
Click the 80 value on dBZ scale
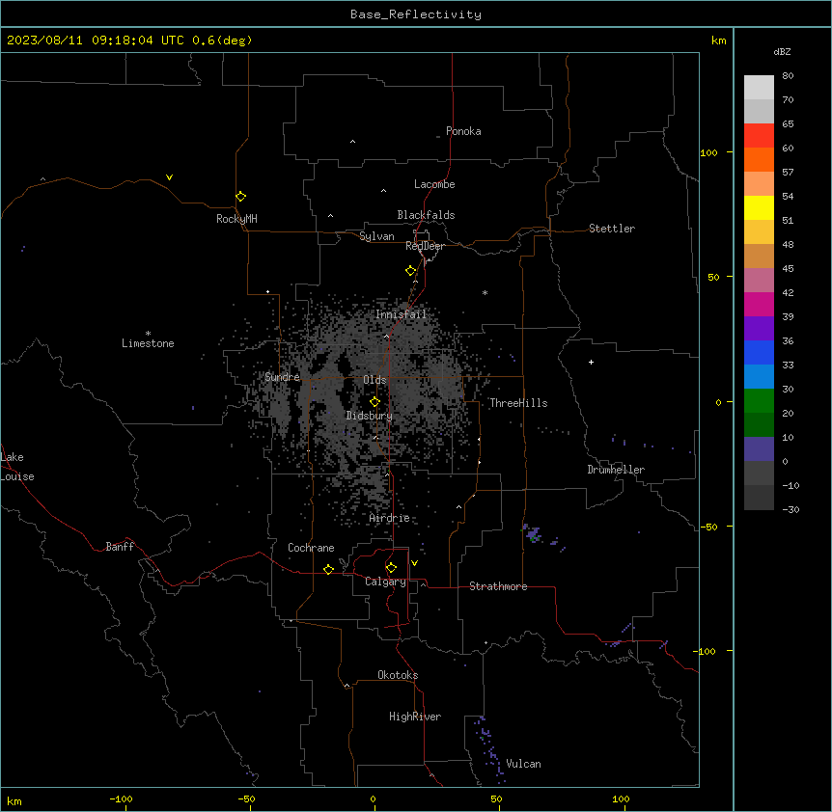[x=788, y=76]
